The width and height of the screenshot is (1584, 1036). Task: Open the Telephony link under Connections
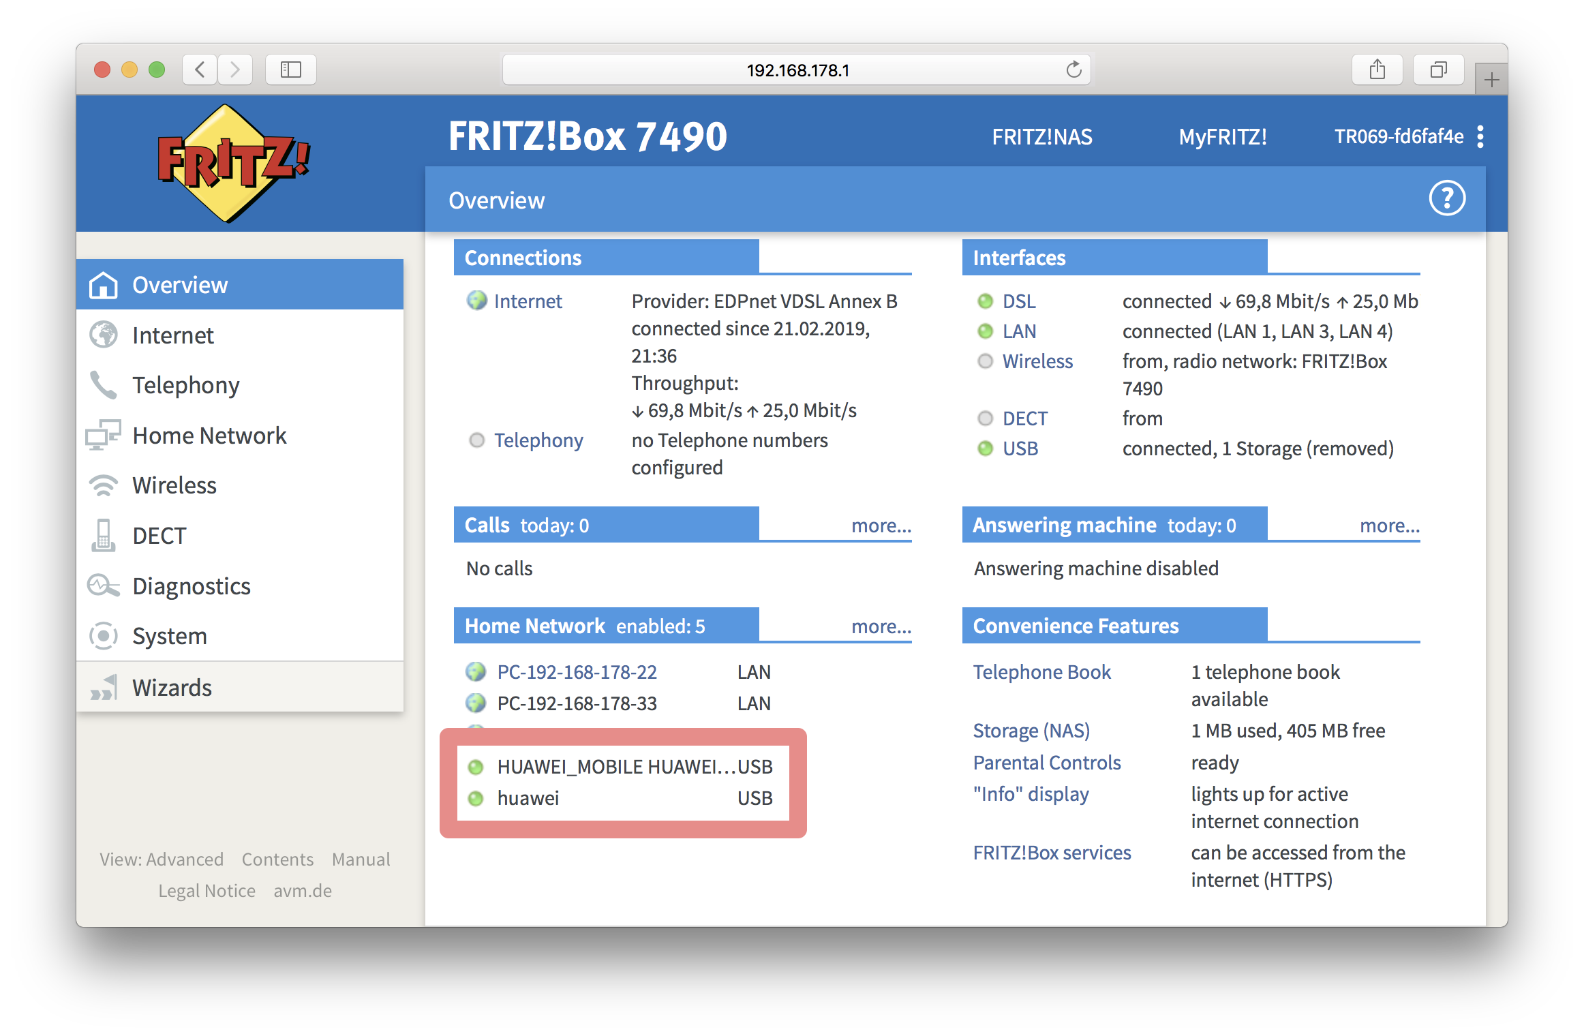[x=538, y=440]
